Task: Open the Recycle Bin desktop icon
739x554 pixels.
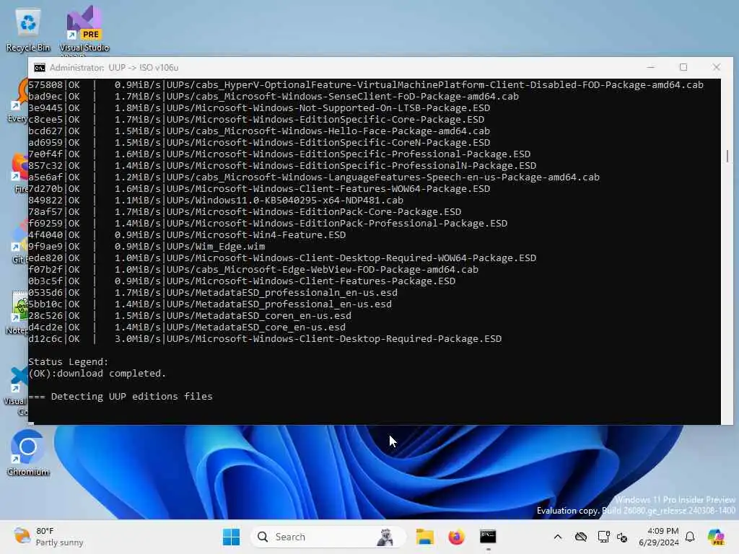Action: click(x=28, y=30)
